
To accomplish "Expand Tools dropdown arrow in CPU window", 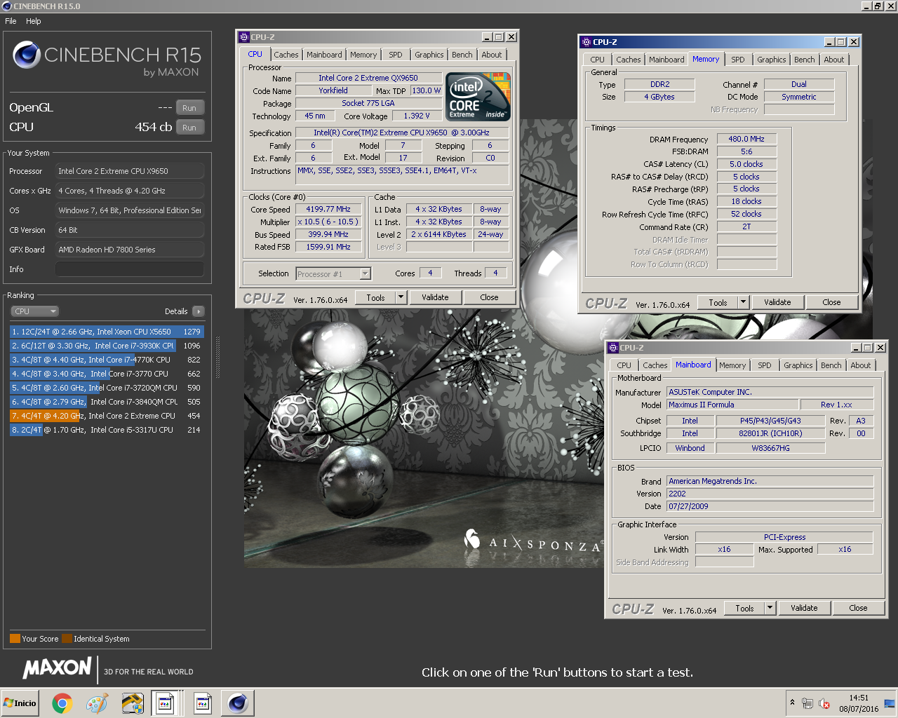I will pos(401,297).
